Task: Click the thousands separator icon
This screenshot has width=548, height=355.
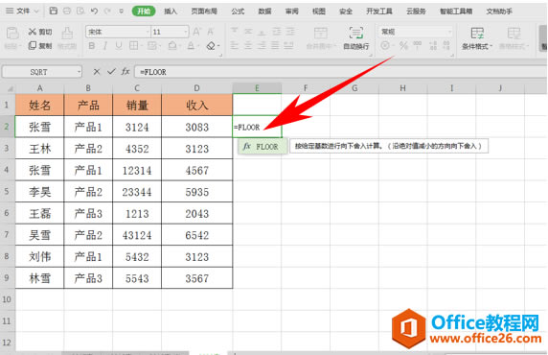Action: coord(418,45)
